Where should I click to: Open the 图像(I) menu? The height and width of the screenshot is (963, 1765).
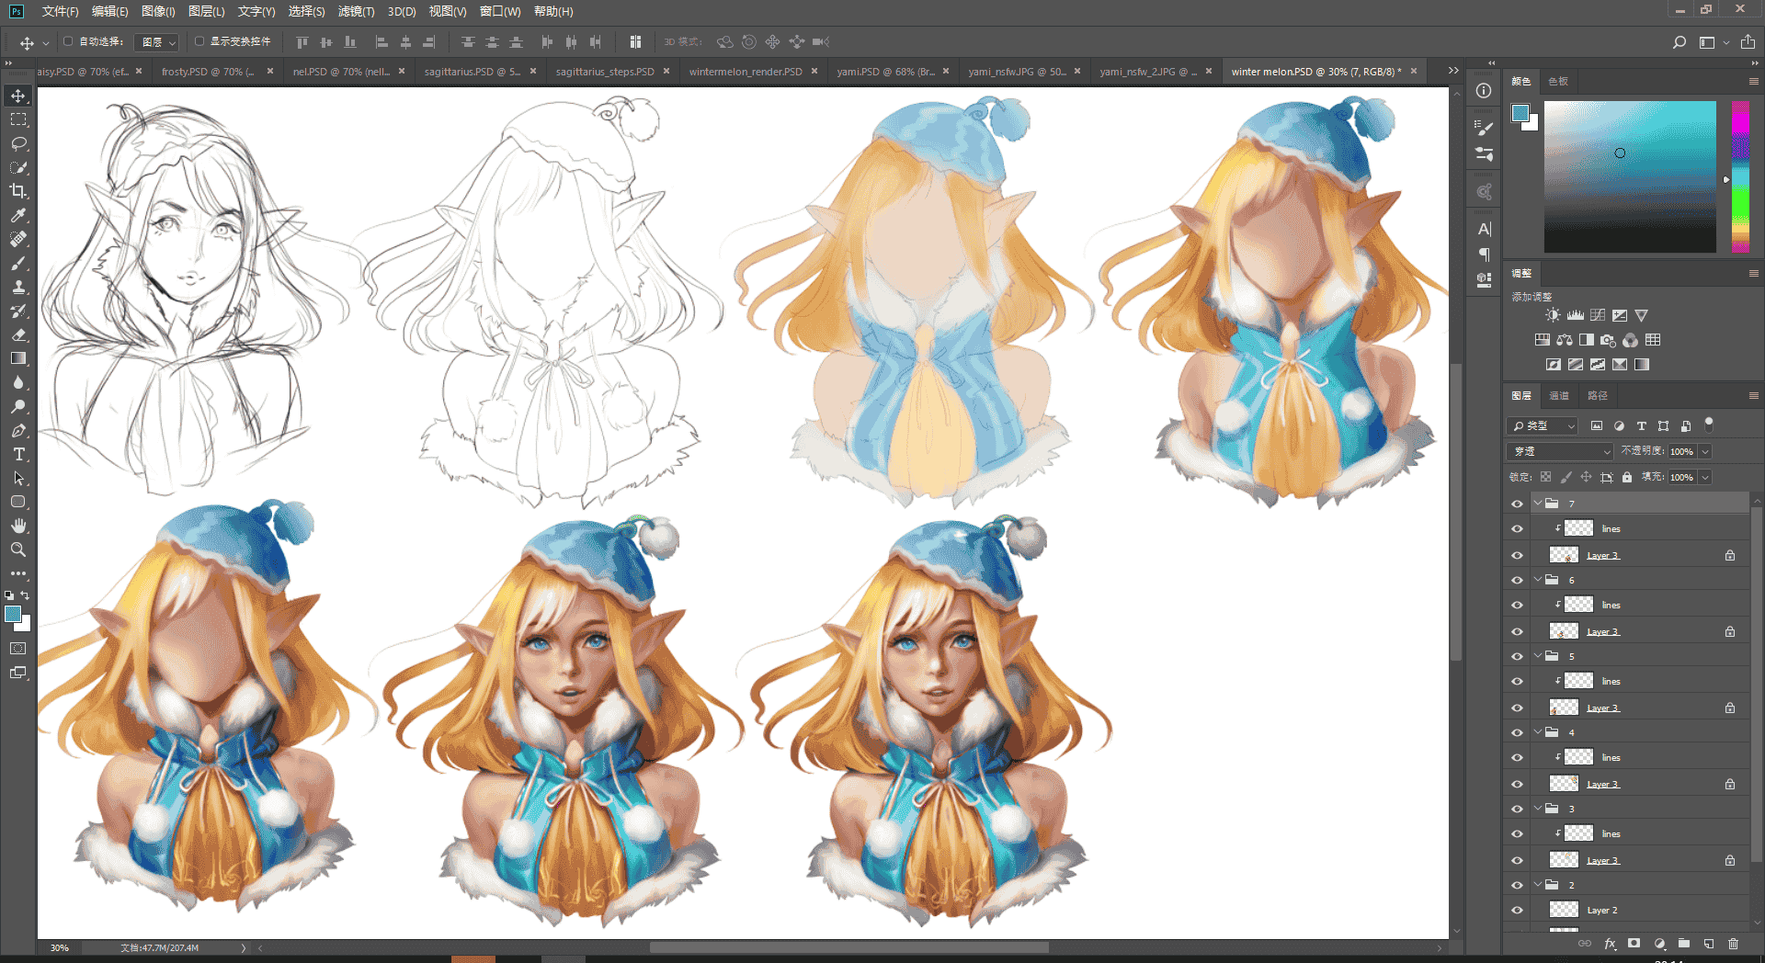click(x=158, y=12)
